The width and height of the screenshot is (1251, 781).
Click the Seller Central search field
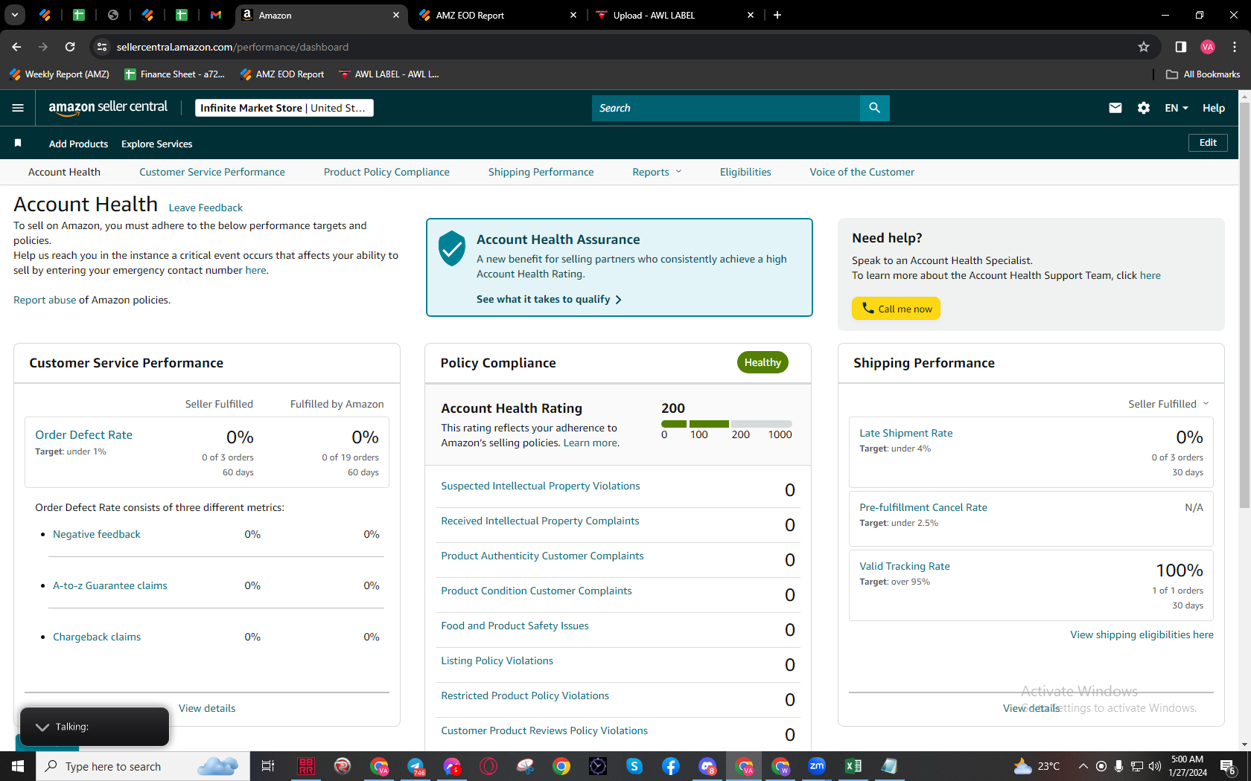tap(726, 108)
